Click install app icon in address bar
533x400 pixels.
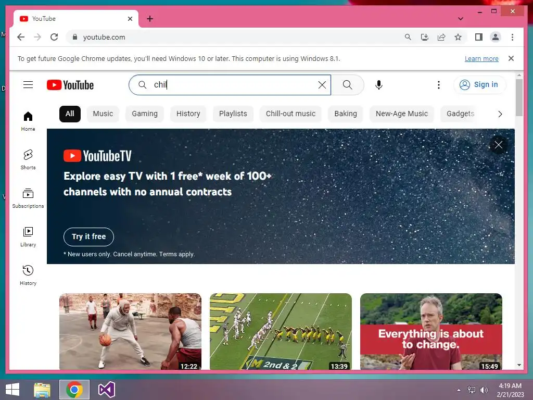pyautogui.click(x=425, y=37)
